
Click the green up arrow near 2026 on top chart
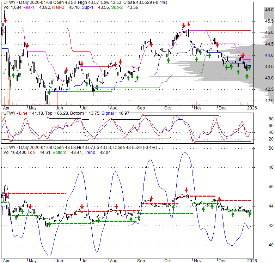[250, 67]
